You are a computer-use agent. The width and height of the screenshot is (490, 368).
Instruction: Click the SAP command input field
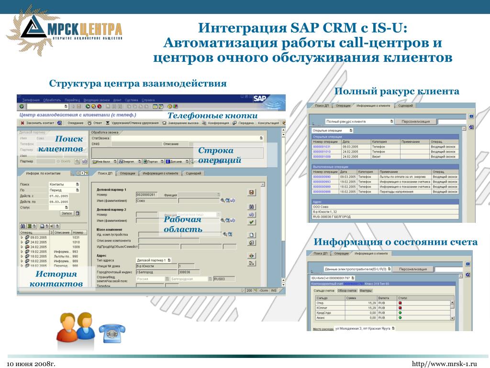click(x=47, y=106)
